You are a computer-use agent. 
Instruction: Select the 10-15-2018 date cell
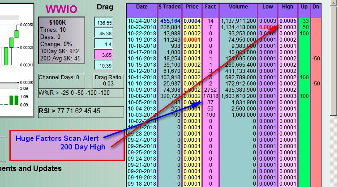click(141, 65)
